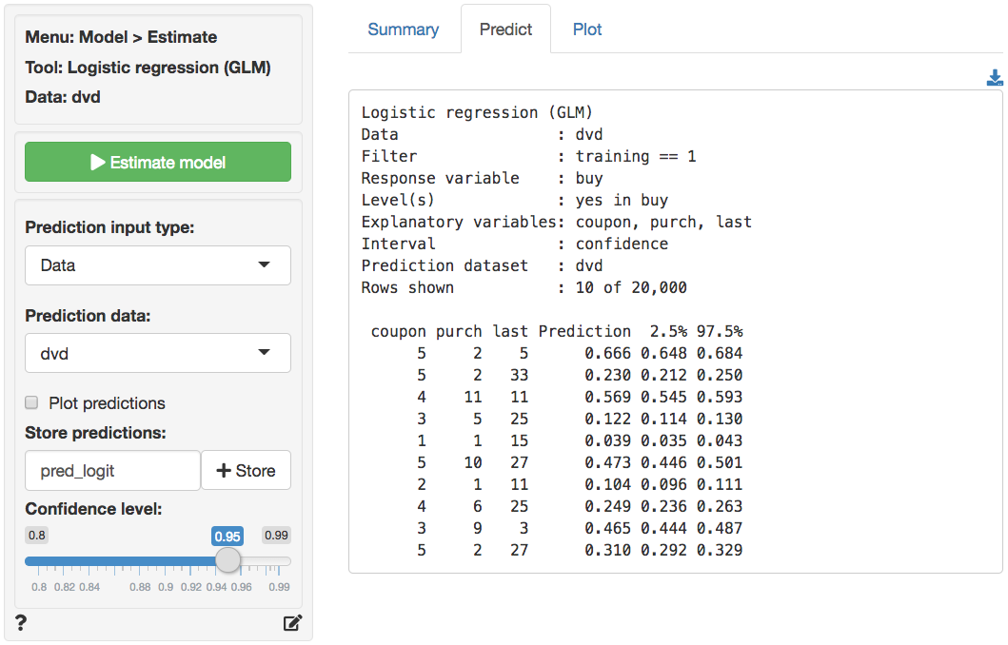Viewport: 1008px width, 645px height.
Task: Switch to the Summary tab
Action: [x=403, y=29]
